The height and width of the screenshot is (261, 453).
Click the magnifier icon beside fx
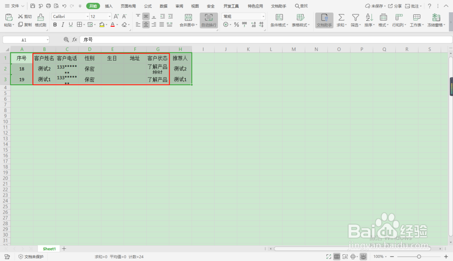tap(66, 39)
